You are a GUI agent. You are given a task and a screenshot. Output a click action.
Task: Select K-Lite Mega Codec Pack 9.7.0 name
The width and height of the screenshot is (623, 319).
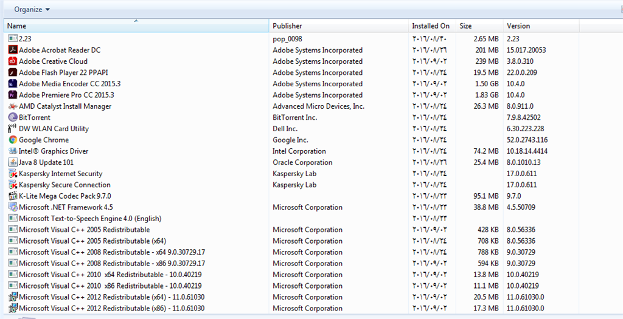pyautogui.click(x=65, y=196)
